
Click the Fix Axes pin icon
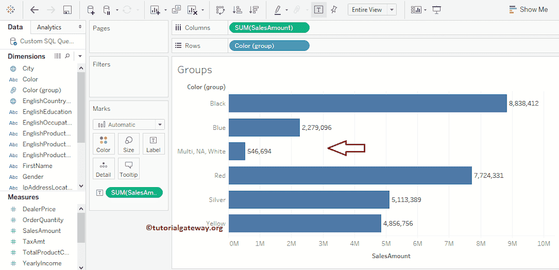pyautogui.click(x=334, y=10)
